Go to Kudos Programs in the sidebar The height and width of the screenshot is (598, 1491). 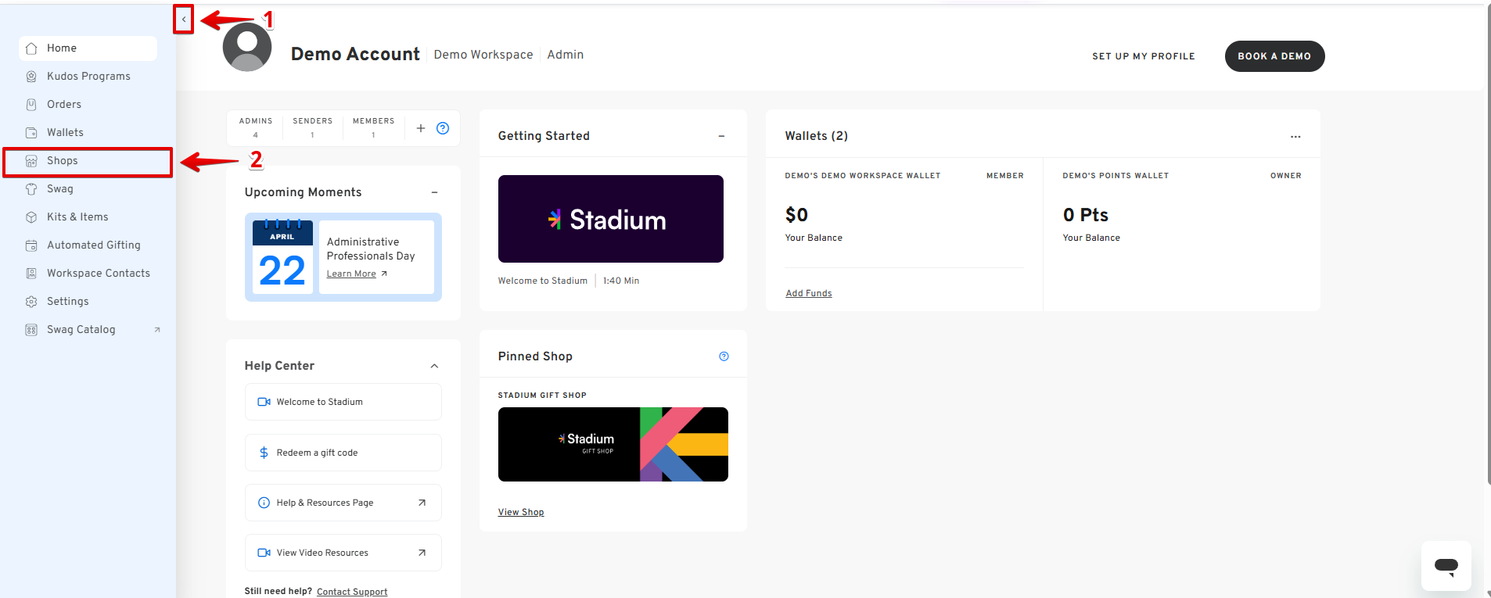(x=88, y=77)
